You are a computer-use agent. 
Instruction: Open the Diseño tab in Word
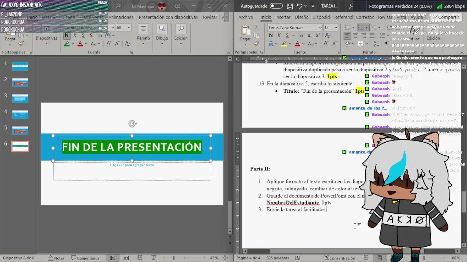[x=302, y=17]
